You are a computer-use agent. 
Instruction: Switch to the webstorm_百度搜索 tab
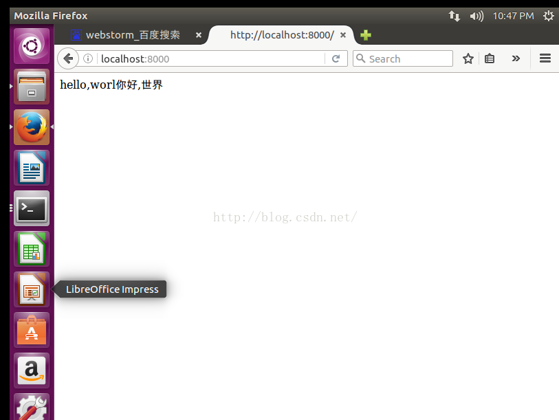(x=133, y=35)
